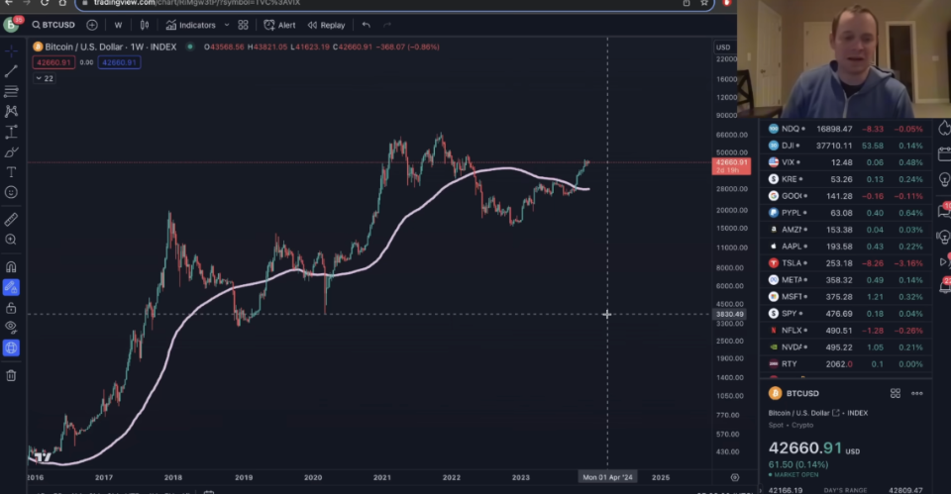Click the browser address bar with tradingview.com URL
951x494 pixels.
click(x=394, y=4)
